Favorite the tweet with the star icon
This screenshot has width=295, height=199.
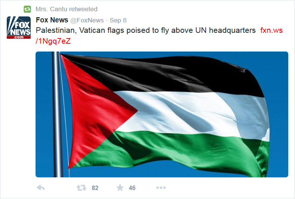pyautogui.click(x=120, y=187)
